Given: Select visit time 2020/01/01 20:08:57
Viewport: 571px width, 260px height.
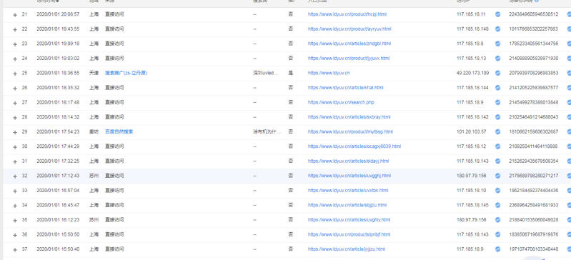Looking at the screenshot, I should click(x=58, y=14).
